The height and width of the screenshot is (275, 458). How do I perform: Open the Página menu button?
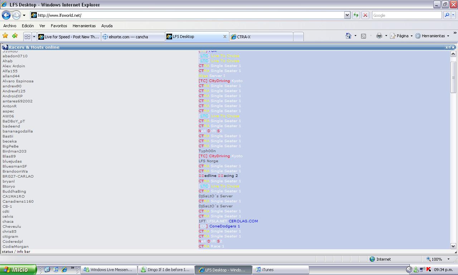tap(401, 36)
